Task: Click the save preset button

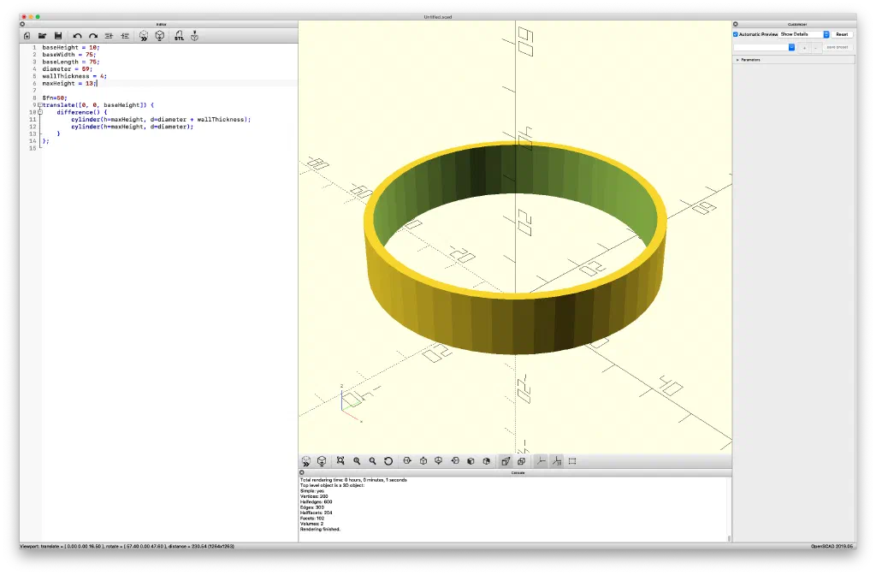Action: pos(838,48)
